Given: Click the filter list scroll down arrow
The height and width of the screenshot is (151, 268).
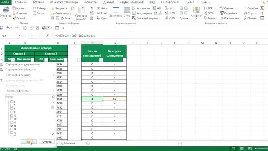Looking at the screenshot, I should 53,134.
